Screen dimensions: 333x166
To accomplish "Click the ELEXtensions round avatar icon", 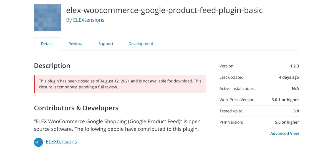I will 38,142.
